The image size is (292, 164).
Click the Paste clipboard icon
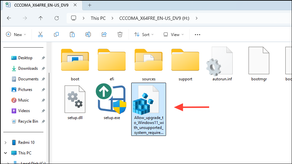point(72,34)
